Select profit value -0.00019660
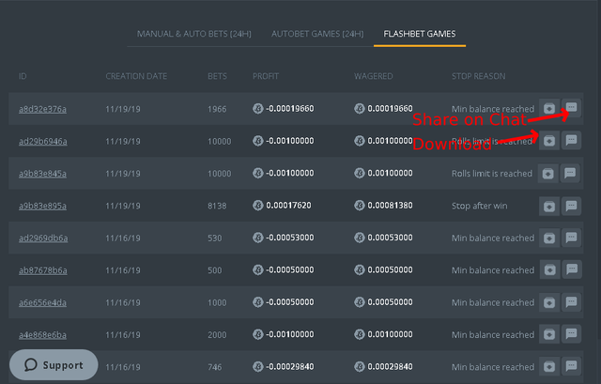 [290, 109]
